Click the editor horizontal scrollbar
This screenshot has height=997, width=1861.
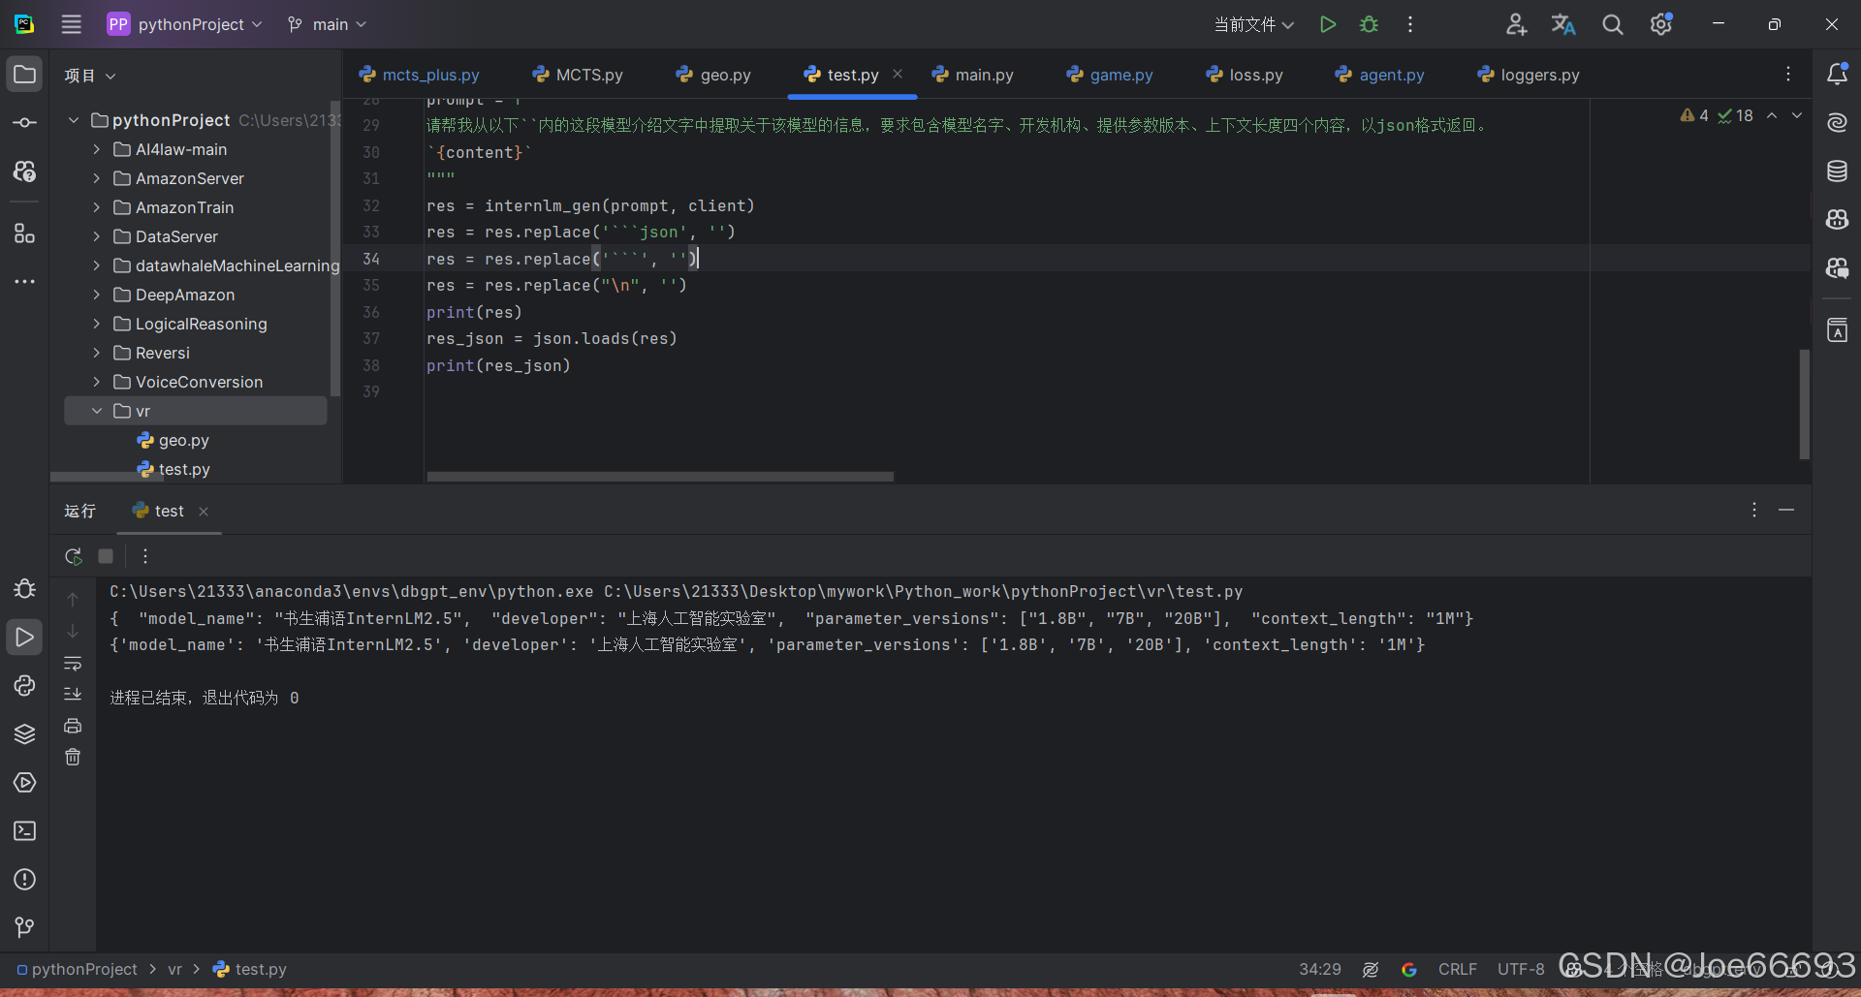pos(660,477)
